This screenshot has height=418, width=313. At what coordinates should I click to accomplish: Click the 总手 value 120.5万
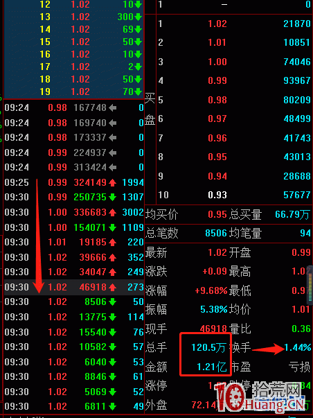[209, 348]
